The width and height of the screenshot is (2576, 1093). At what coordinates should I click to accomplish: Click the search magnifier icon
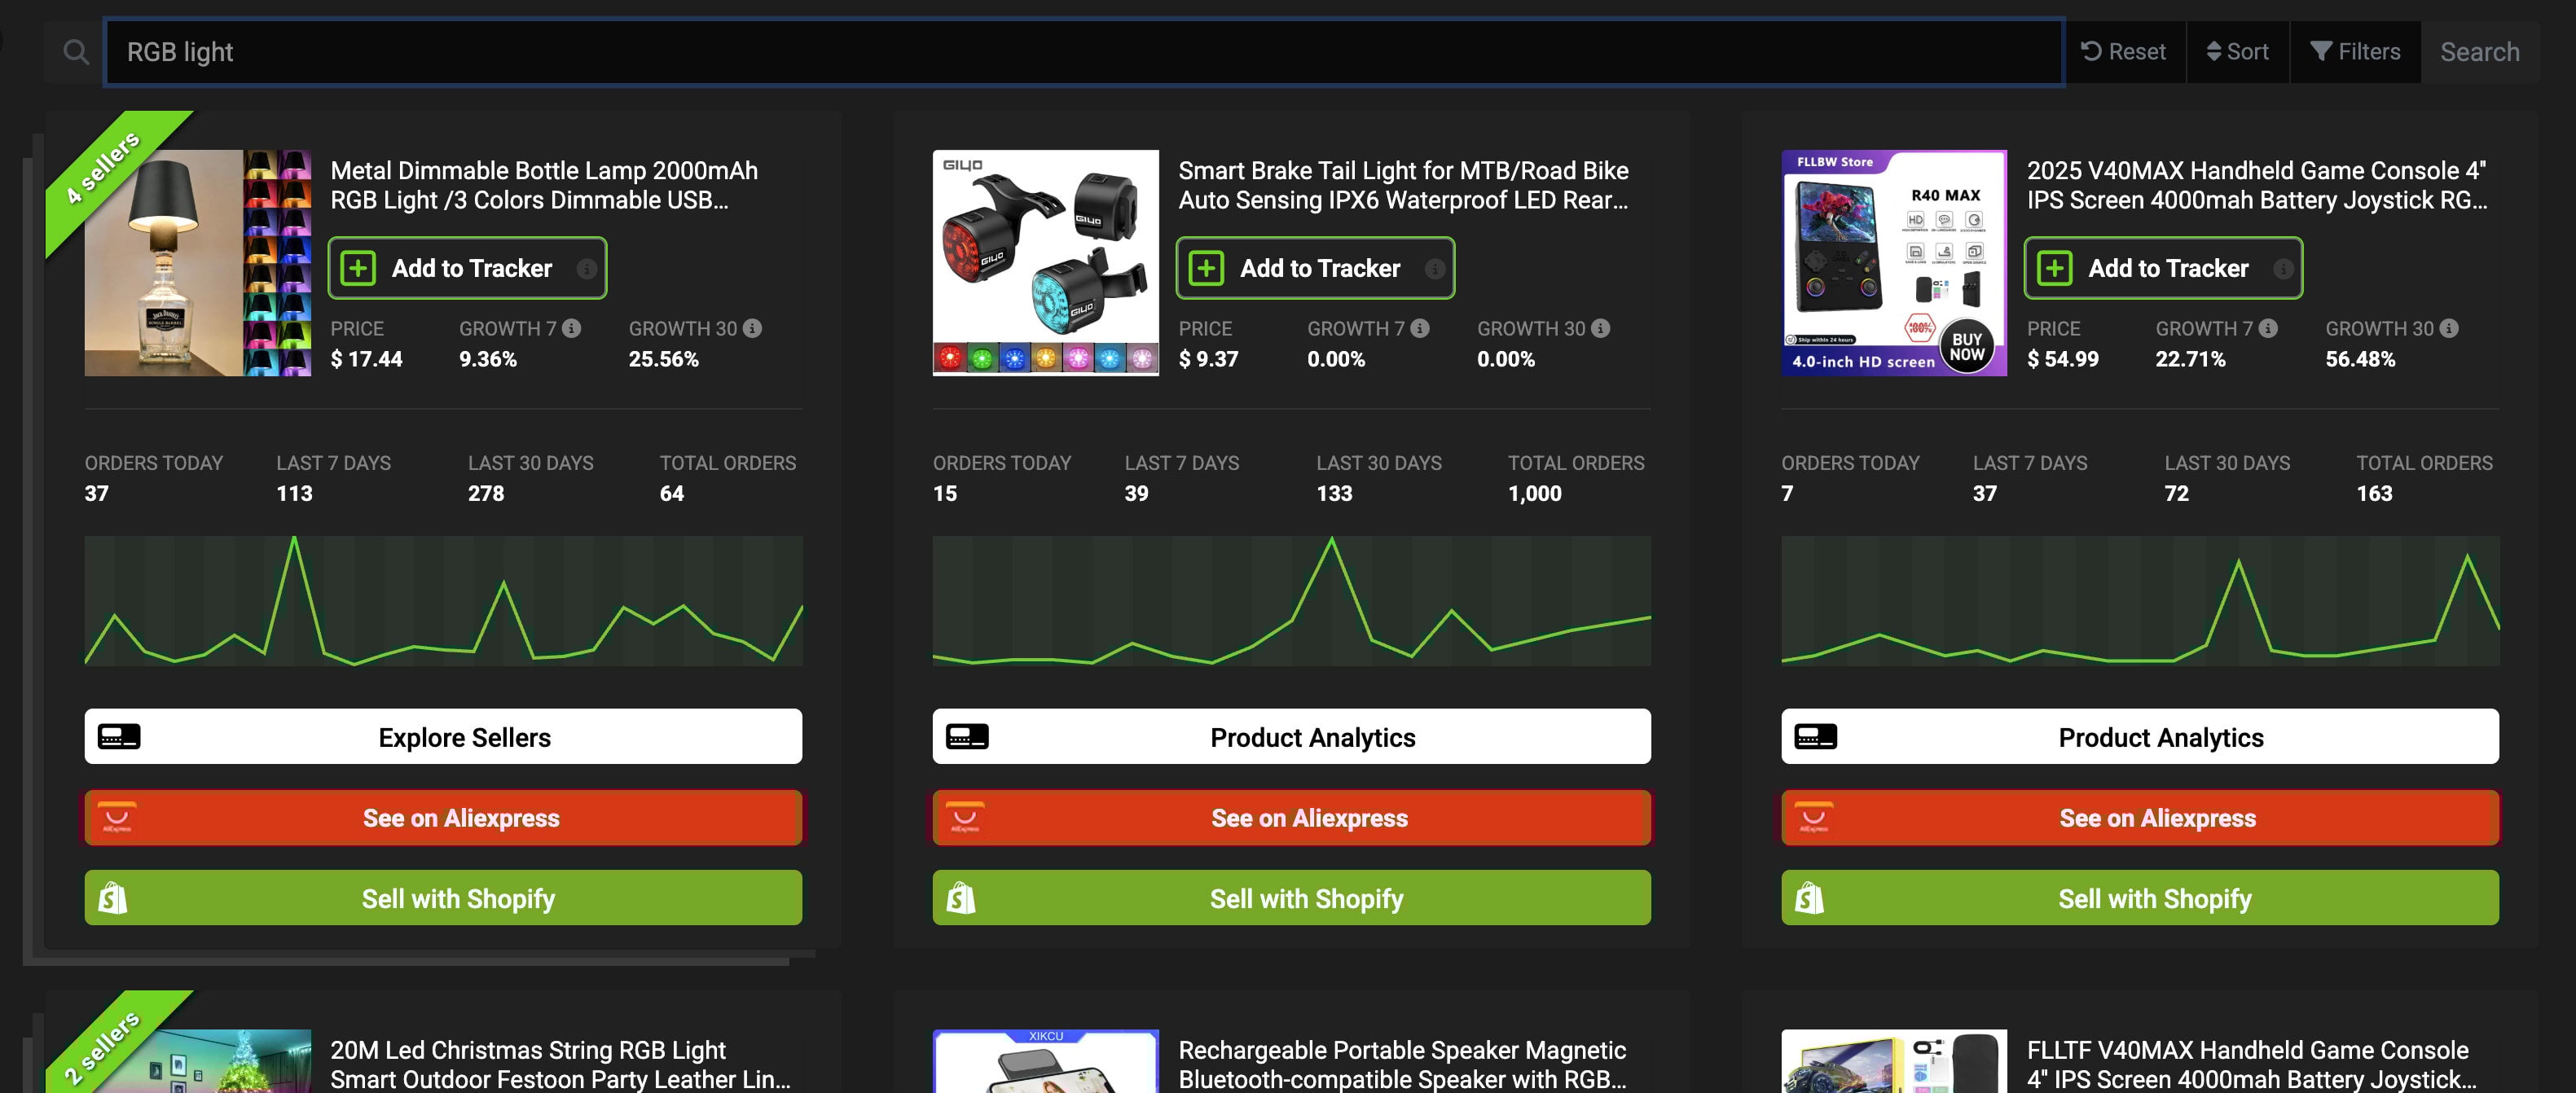click(x=76, y=52)
